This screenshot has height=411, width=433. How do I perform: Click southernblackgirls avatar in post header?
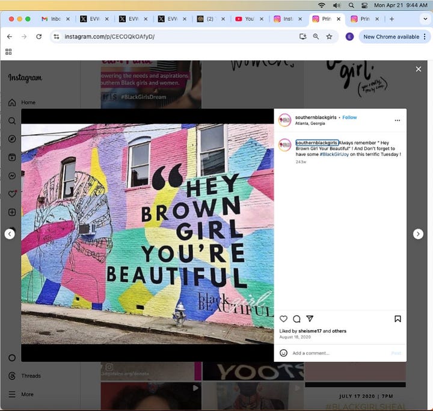[284, 120]
